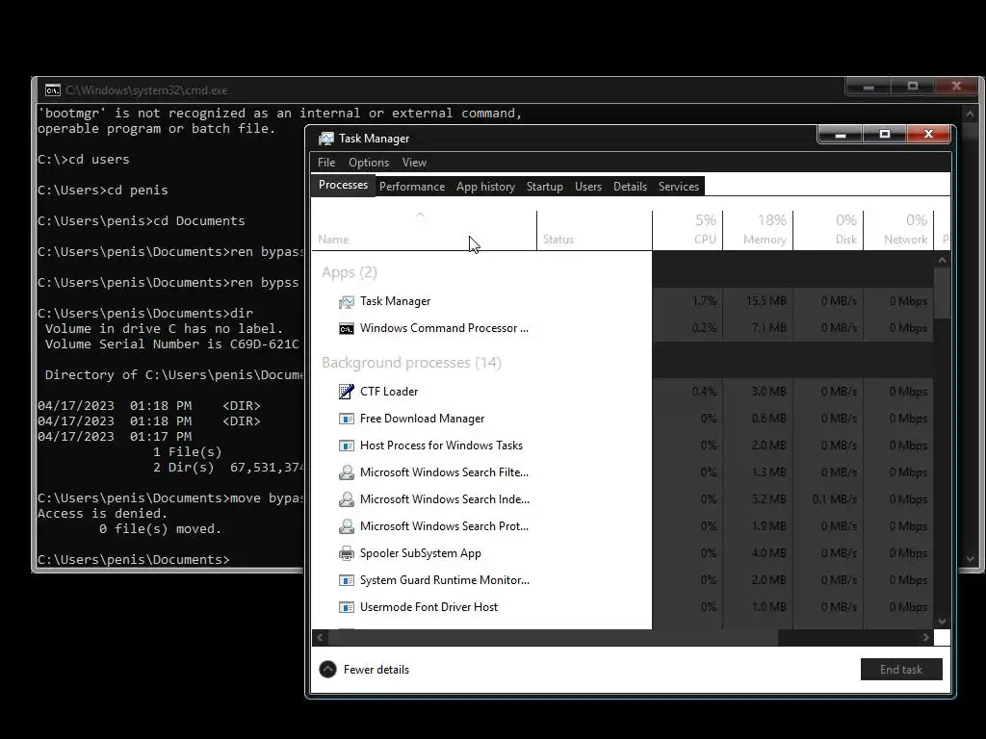Image resolution: width=986 pixels, height=739 pixels.
Task: Select the Task Manager process row name
Action: coord(395,301)
